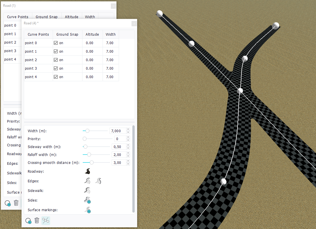Increase Falloff width using up arrow
This screenshot has width=316, height=229.
(128, 153)
